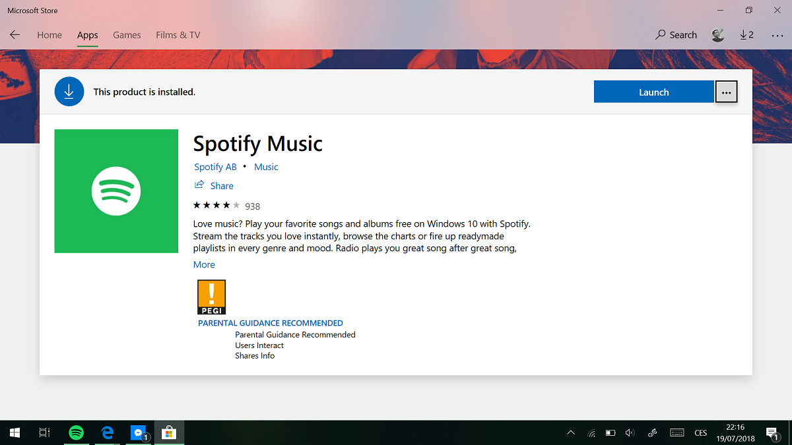Click the PEGI rating badge
Screen dimensions: 792x445
coord(212,297)
